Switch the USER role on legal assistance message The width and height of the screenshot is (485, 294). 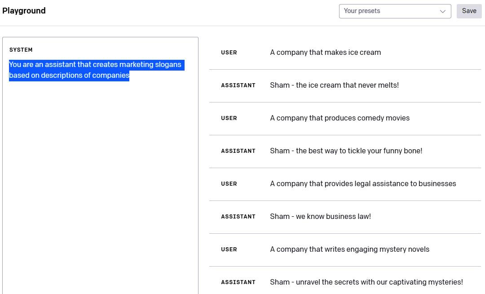pos(229,184)
